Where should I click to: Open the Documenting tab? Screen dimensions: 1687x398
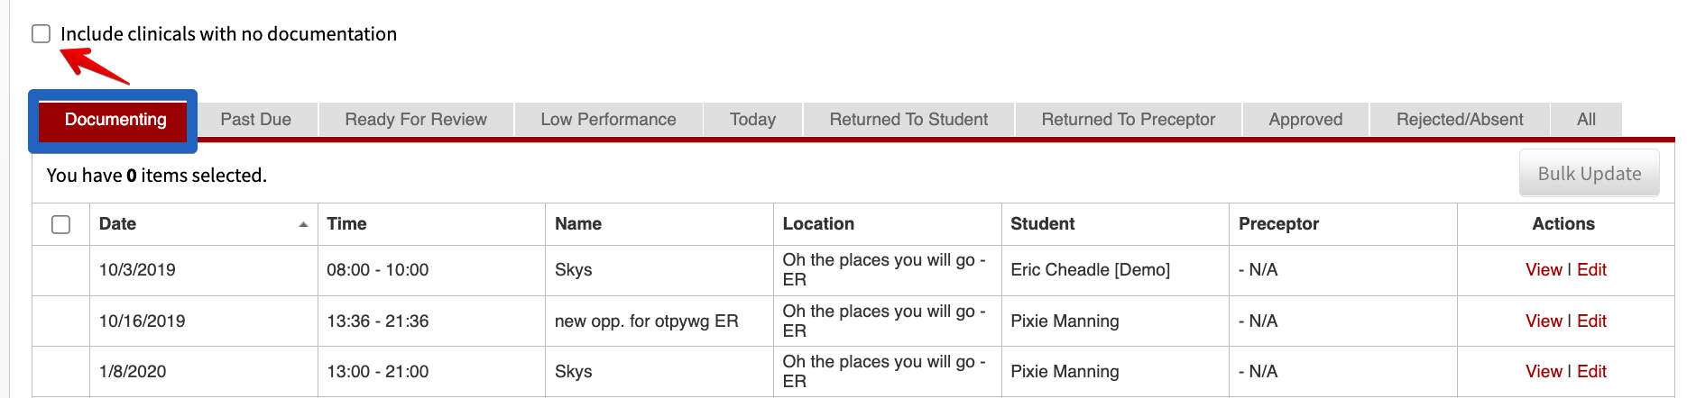tap(115, 120)
